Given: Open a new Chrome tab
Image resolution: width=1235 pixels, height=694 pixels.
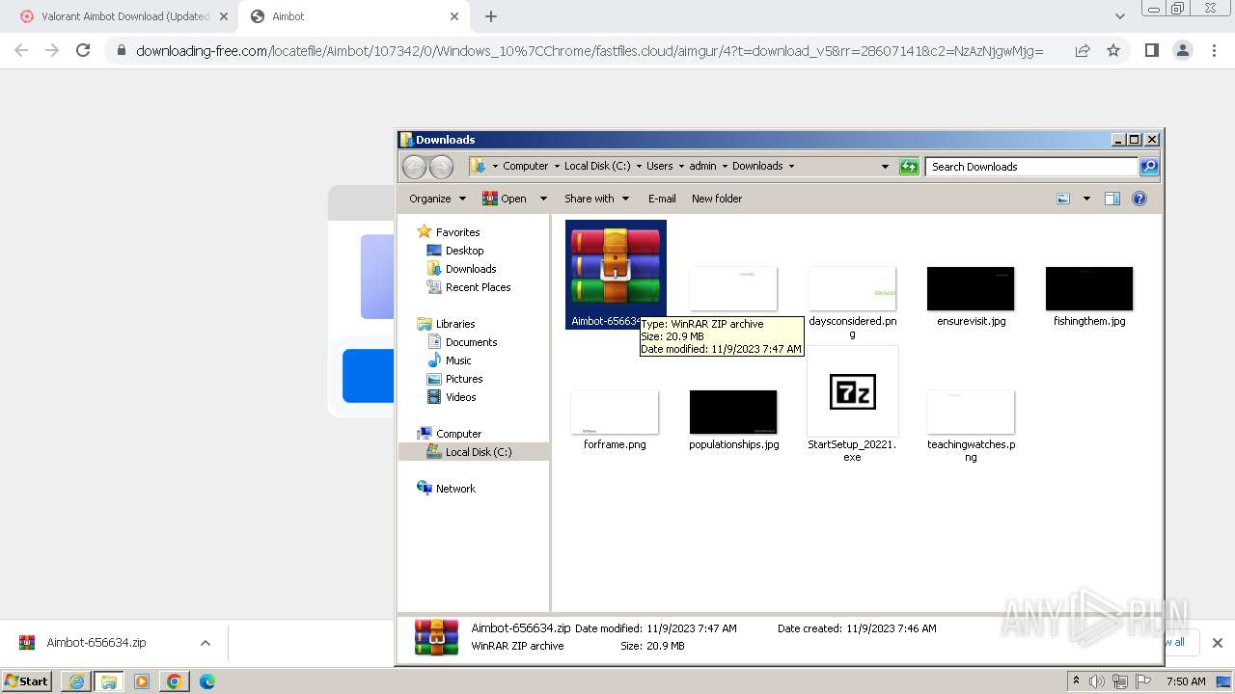Looking at the screenshot, I should click(491, 16).
